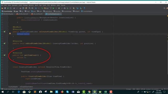The width and height of the screenshot is (168, 94).
Task: Close the CountryAdapter.java tab
Action: click(x=61, y=14)
